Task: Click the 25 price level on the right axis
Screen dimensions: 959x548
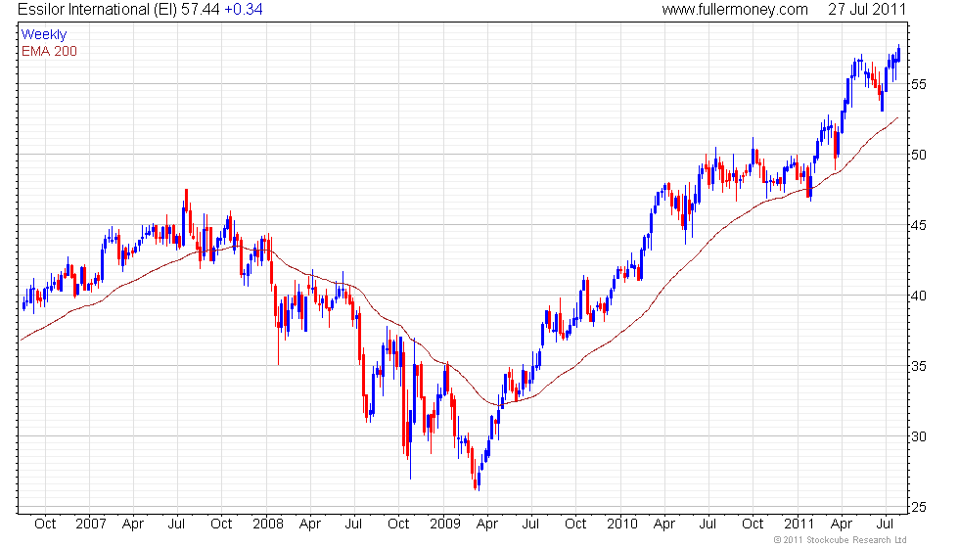Action: [919, 508]
